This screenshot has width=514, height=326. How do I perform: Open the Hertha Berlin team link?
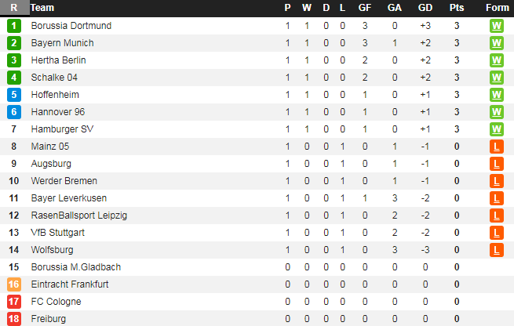pyautogui.click(x=58, y=60)
